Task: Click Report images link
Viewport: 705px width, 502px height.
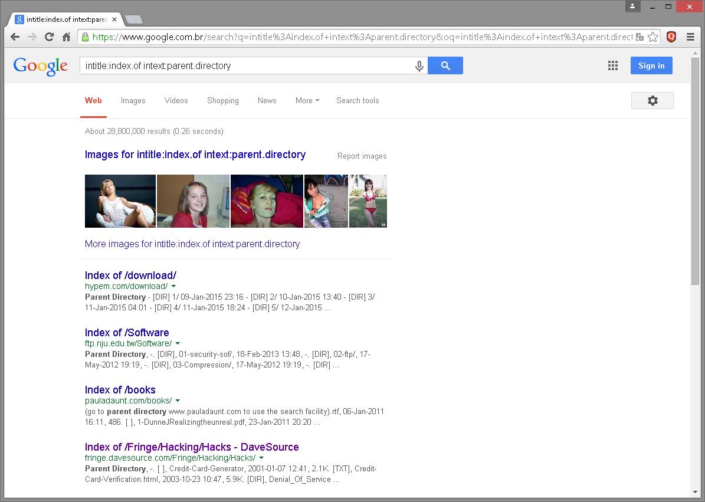Action: (362, 156)
